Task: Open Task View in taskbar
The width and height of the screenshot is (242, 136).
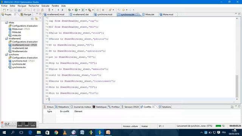Action: click(21, 133)
